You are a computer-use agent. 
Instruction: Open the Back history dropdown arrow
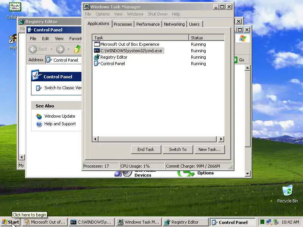click(x=52, y=50)
